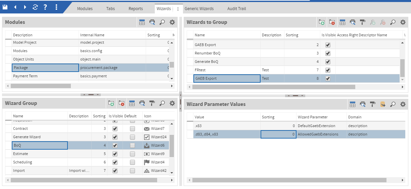Add new record in Wizards to Group
This screenshot has width=411, height=189.
[x=322, y=22]
